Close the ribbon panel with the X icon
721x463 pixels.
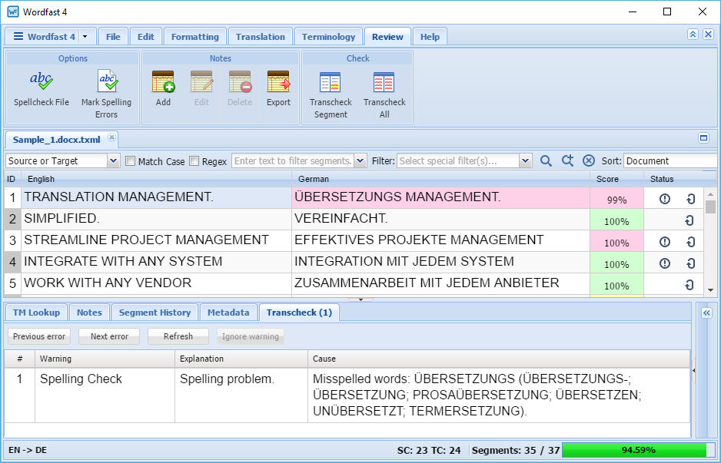pyautogui.click(x=708, y=35)
